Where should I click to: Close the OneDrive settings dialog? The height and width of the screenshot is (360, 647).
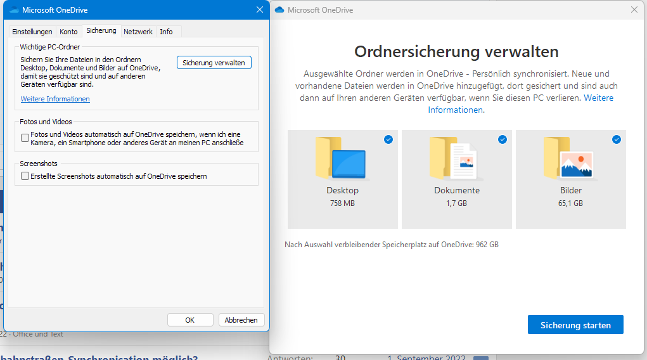260,10
